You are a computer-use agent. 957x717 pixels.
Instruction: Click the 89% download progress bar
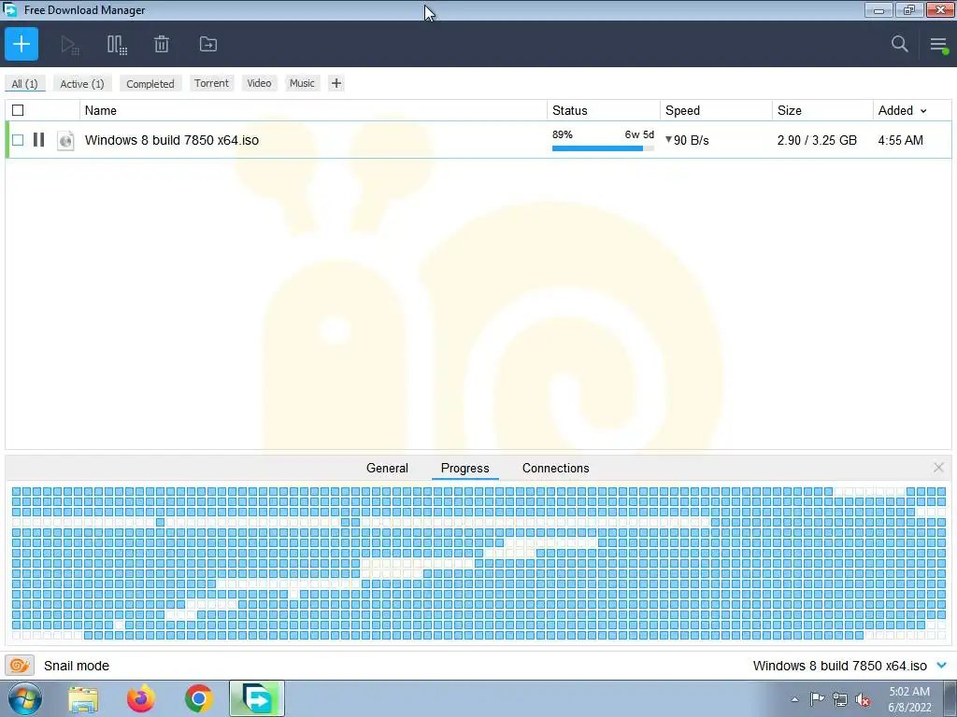point(603,148)
